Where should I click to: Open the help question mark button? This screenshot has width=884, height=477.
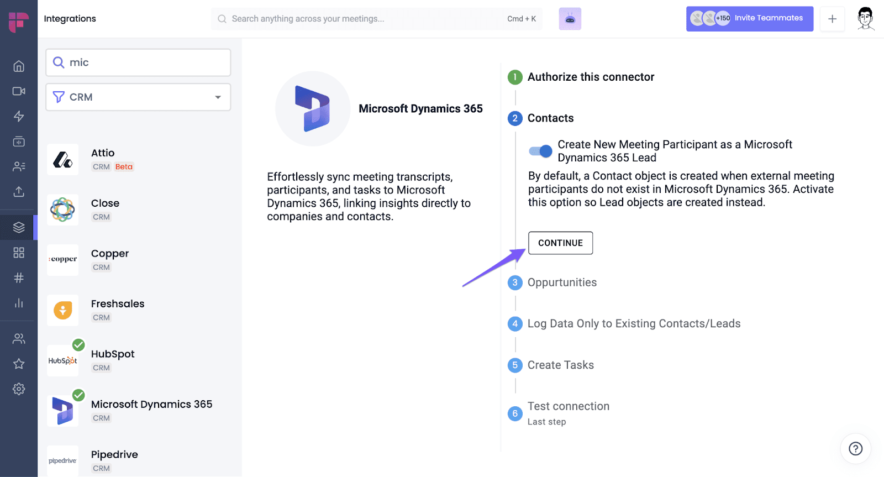click(855, 448)
